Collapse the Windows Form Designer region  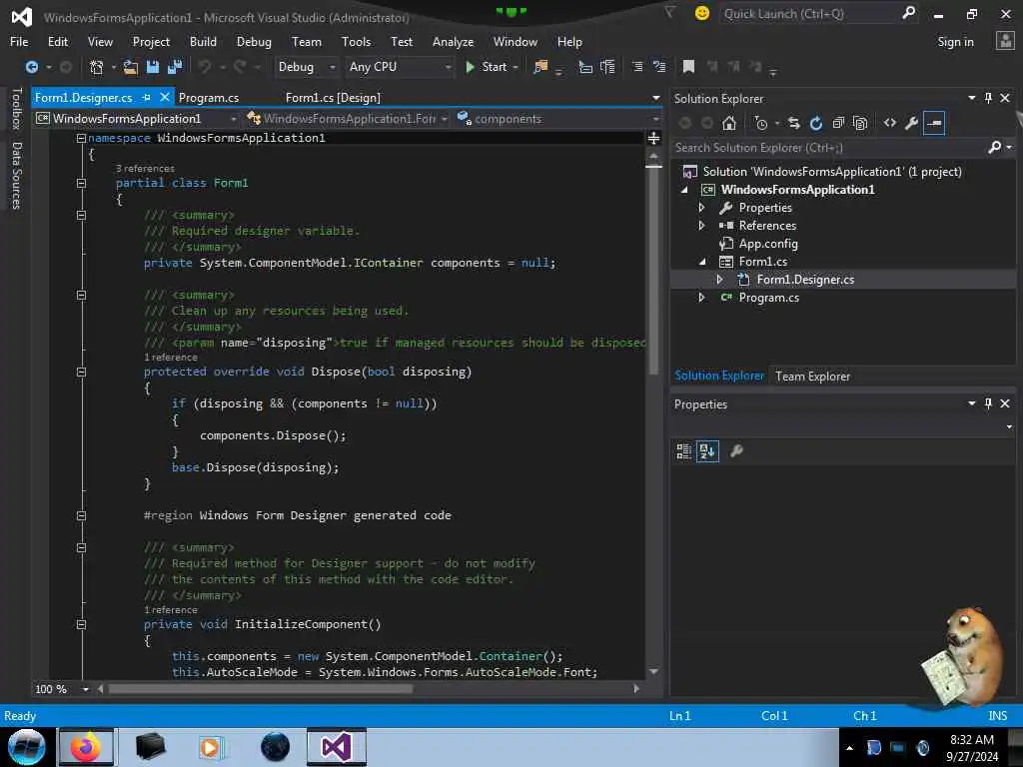(81, 515)
